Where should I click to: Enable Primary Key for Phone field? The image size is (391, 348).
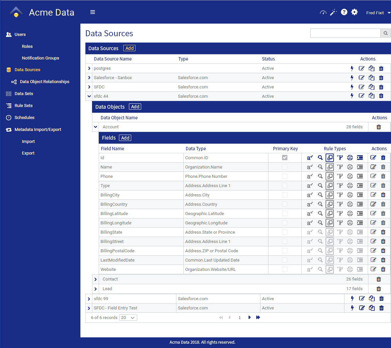pos(285,176)
